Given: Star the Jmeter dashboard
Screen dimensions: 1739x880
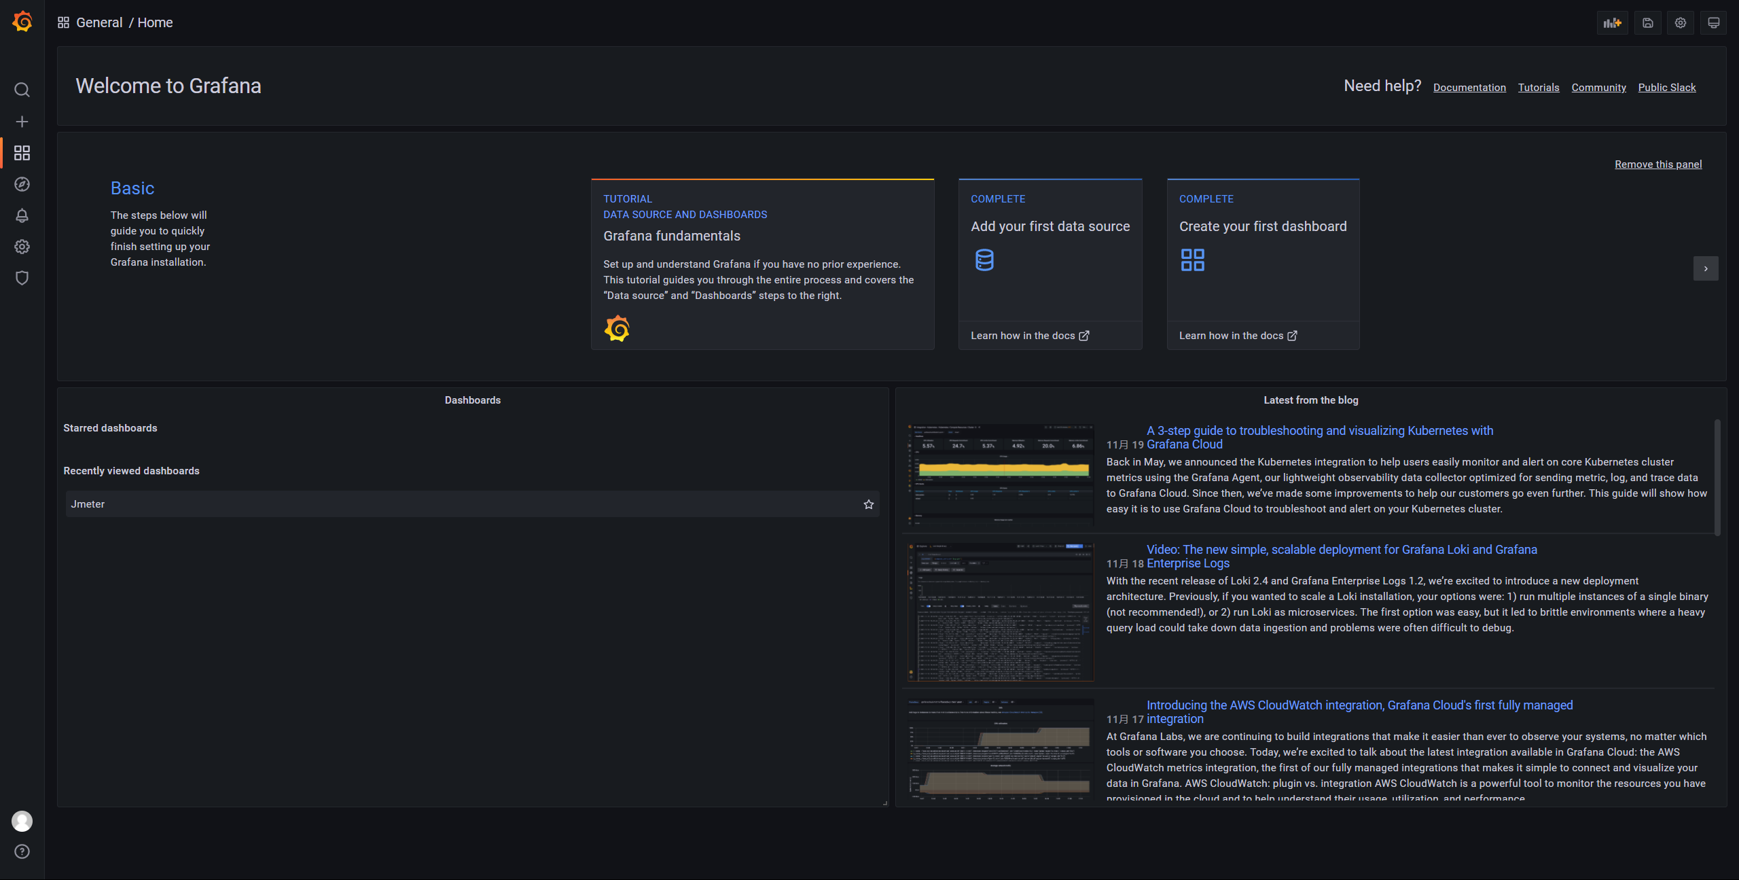Looking at the screenshot, I should click(868, 504).
